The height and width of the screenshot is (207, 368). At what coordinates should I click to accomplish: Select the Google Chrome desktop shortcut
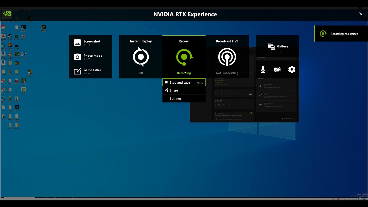[3, 90]
